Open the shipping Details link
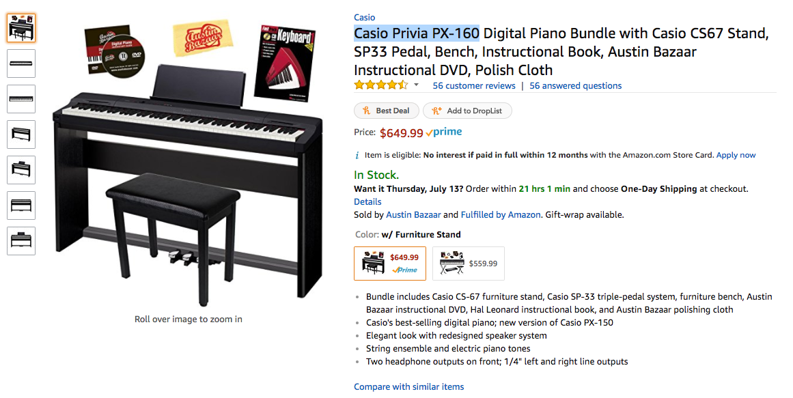The image size is (793, 398). pyautogui.click(x=367, y=201)
